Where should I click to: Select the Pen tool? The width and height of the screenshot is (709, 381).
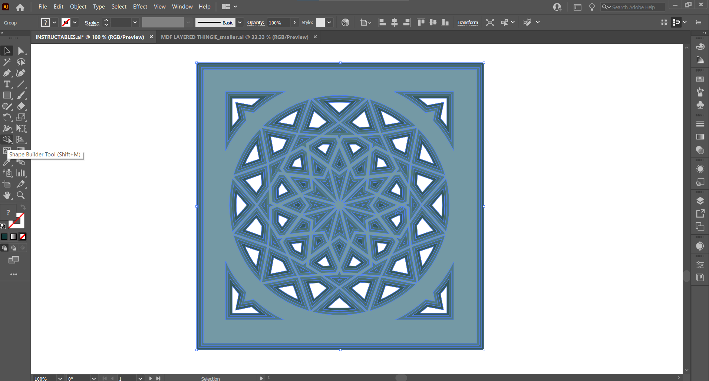[7, 73]
